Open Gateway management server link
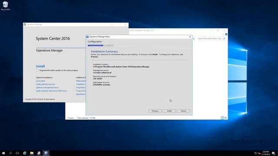Viewport: 278px width, 156px height. [47, 88]
